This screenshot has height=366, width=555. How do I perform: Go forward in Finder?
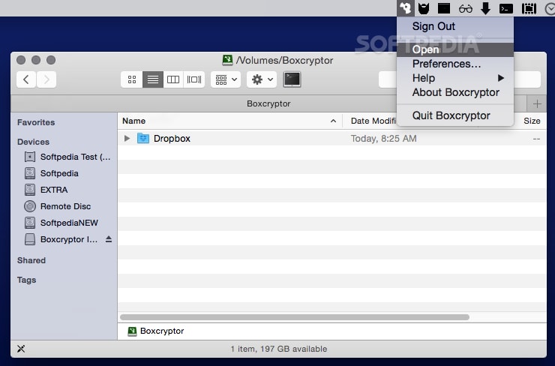point(46,79)
